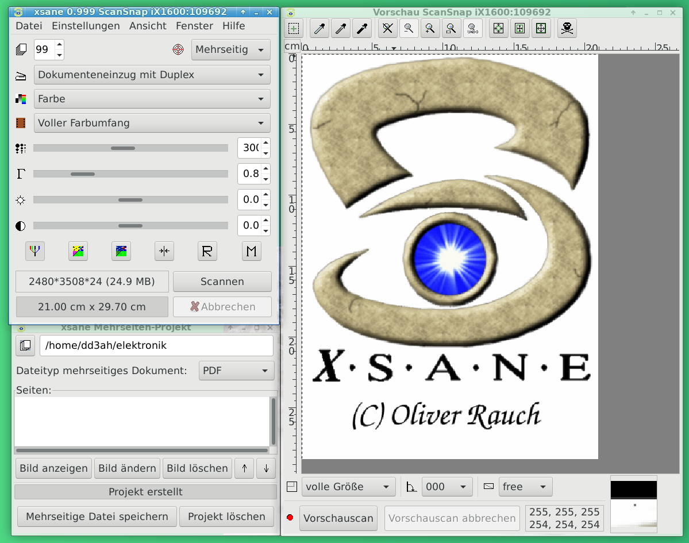Open the 000 rotation dropdown

(447, 487)
